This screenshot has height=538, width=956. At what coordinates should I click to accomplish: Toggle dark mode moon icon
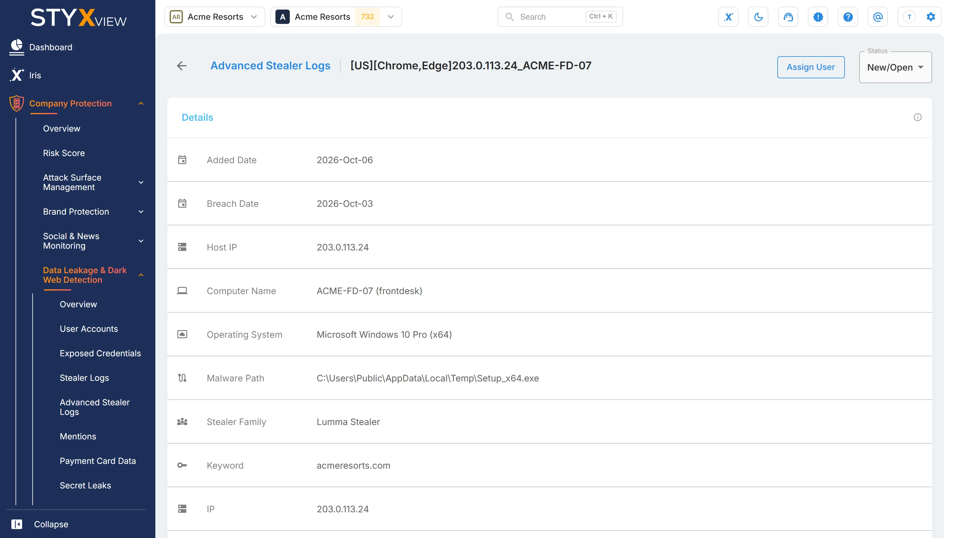coord(758,17)
